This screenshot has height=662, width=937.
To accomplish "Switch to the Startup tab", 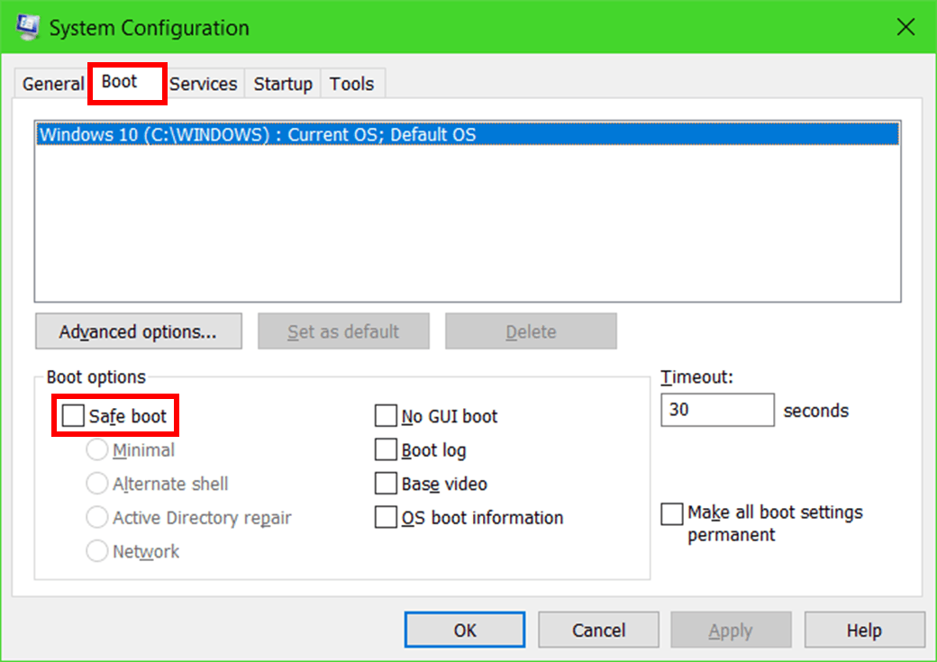I will click(282, 83).
